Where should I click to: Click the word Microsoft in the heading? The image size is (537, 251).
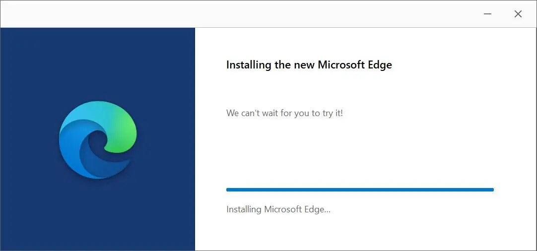(x=340, y=64)
